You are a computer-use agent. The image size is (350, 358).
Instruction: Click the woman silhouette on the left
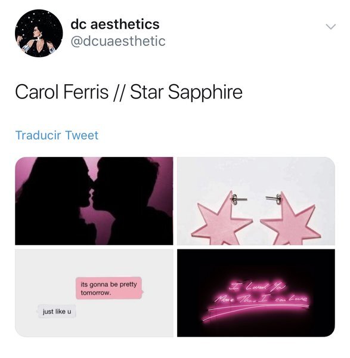click(52, 202)
